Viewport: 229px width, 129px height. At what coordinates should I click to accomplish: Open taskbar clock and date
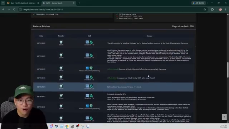coord(223,126)
